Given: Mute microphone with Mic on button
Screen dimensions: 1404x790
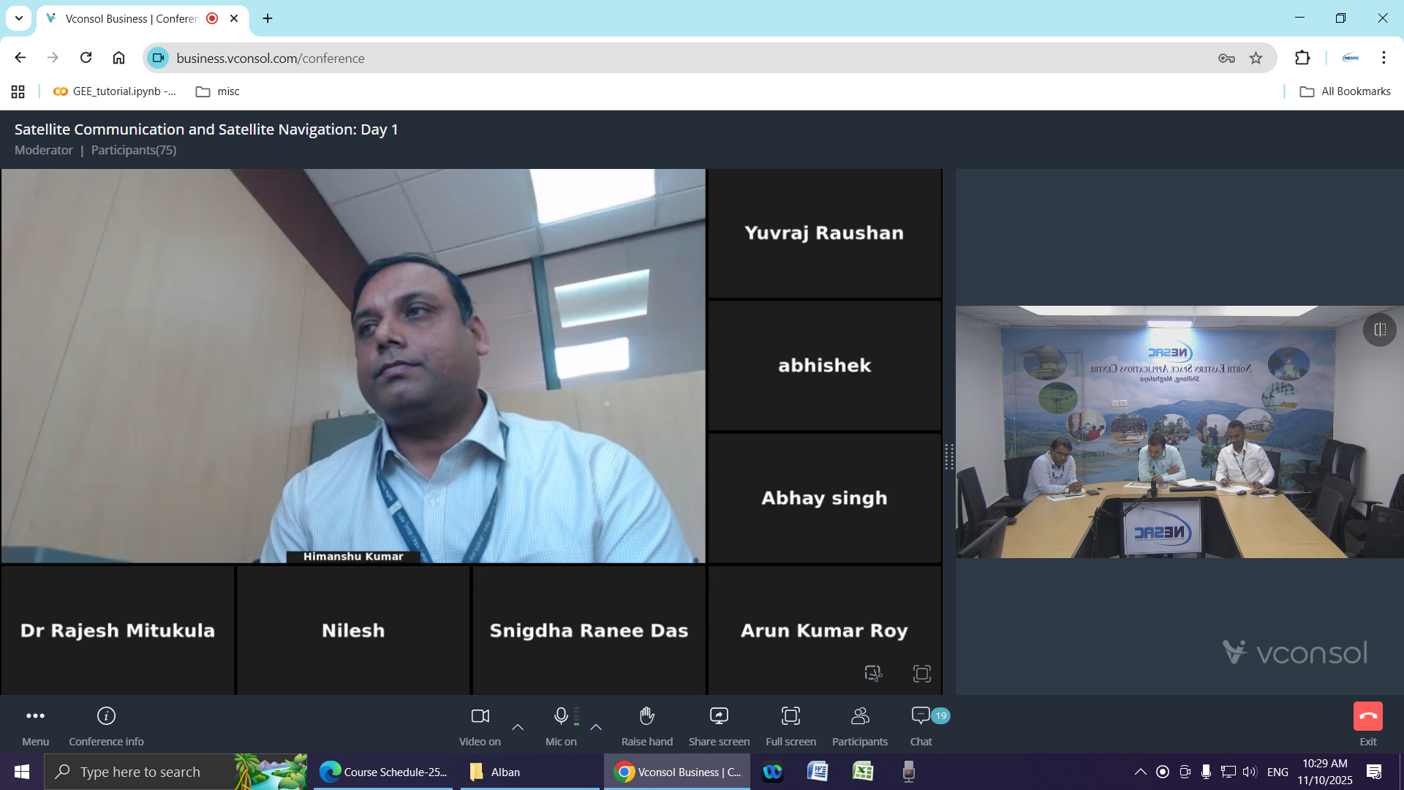Looking at the screenshot, I should click(561, 716).
